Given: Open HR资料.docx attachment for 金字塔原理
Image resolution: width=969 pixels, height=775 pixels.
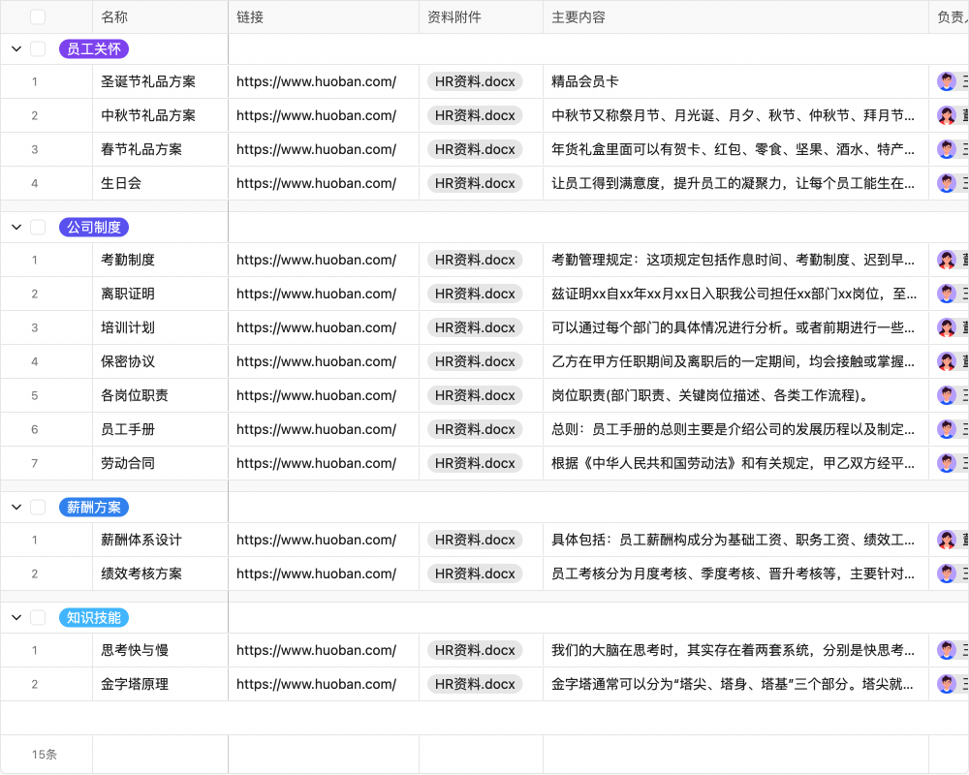Looking at the screenshot, I should tap(474, 684).
